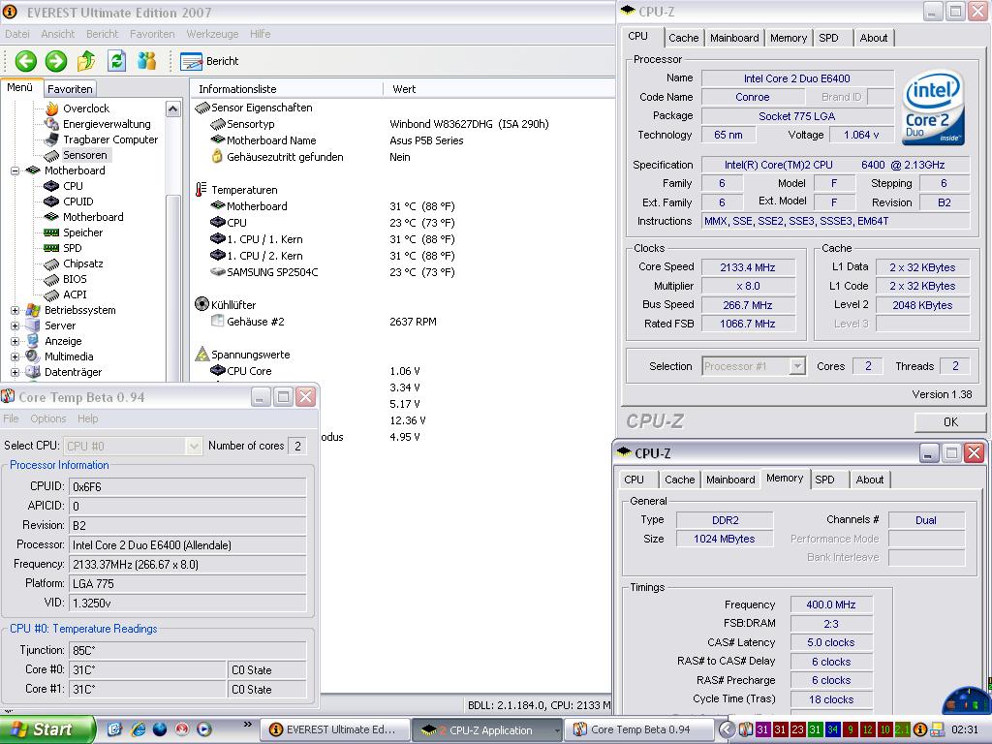
Task: Switch to Mainboard tab in CPU-Z Processor window
Action: [734, 38]
